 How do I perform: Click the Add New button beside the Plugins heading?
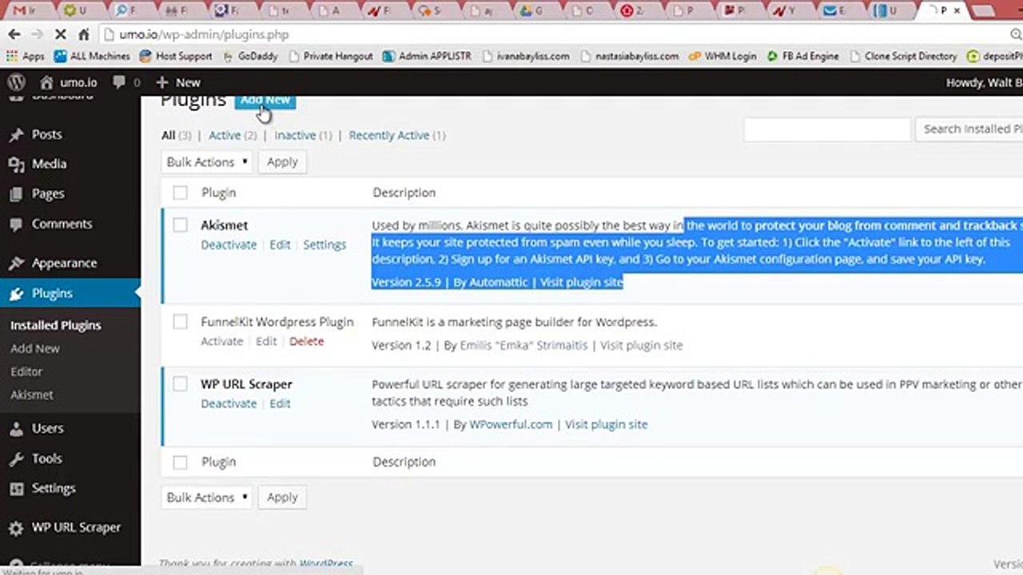(265, 100)
